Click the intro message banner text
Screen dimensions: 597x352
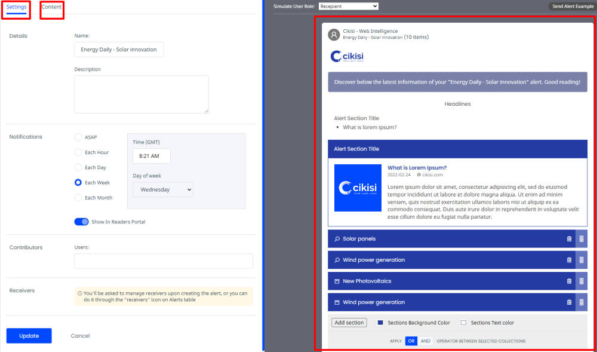click(x=457, y=82)
